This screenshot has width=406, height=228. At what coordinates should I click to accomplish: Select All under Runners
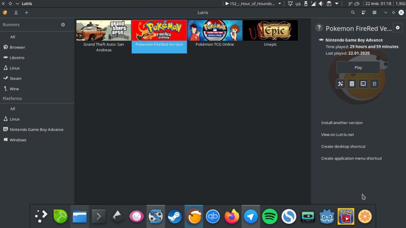37,37
